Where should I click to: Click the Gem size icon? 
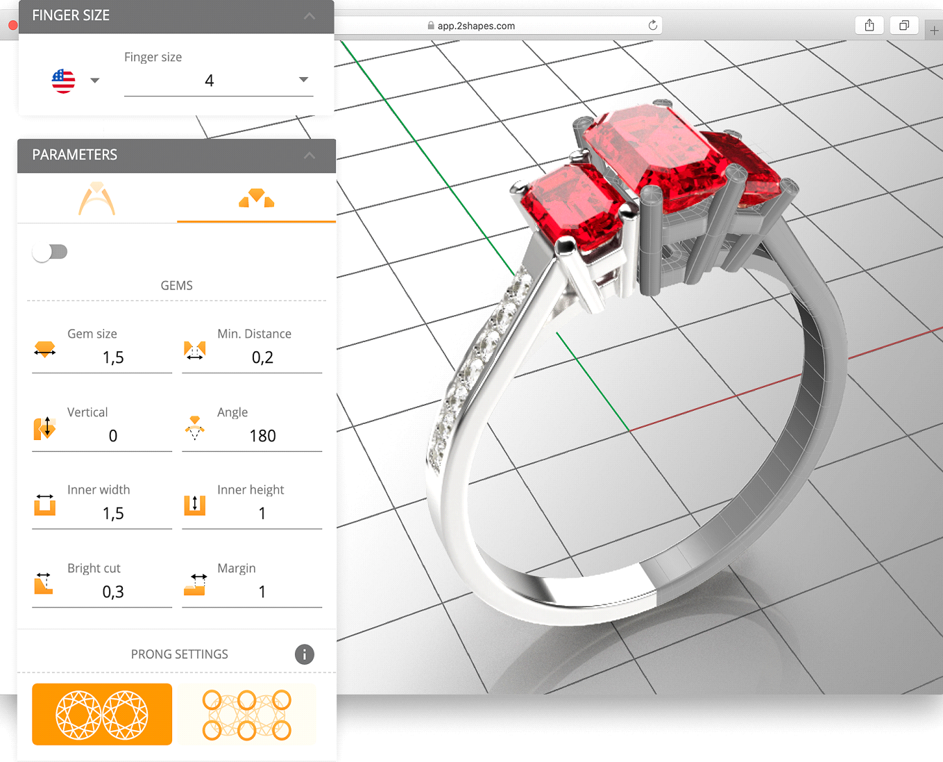pos(45,350)
